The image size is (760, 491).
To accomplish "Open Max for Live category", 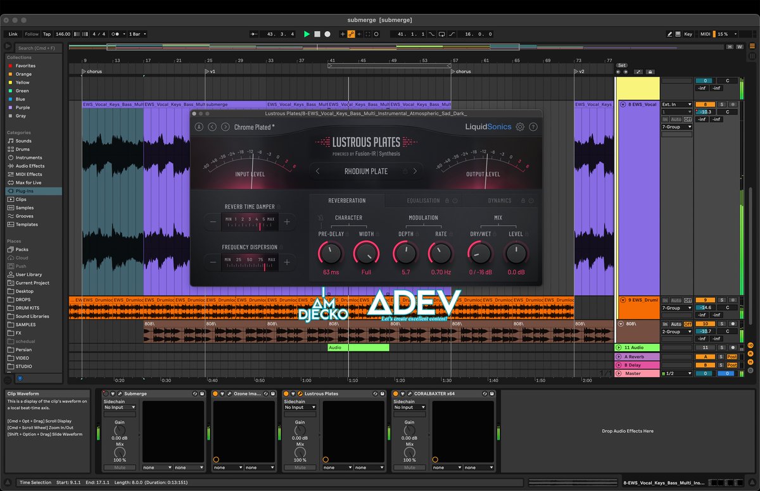I will 28,182.
